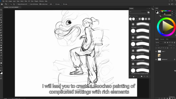The image size is (176, 99).
Task: Open the layer Opacity dropdown
Action: pyautogui.click(x=174, y=45)
